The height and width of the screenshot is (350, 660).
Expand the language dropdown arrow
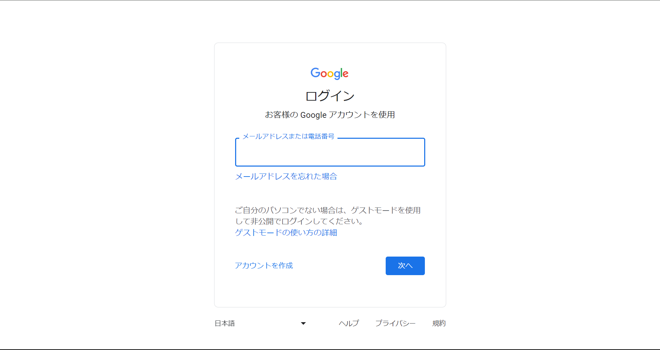(x=303, y=323)
